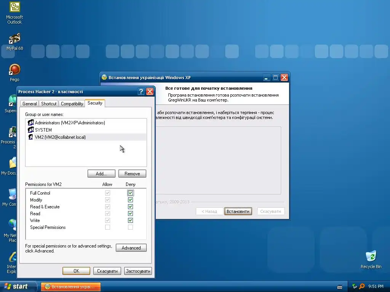
Task: Click the installer title bar icon
Action: 104,78
